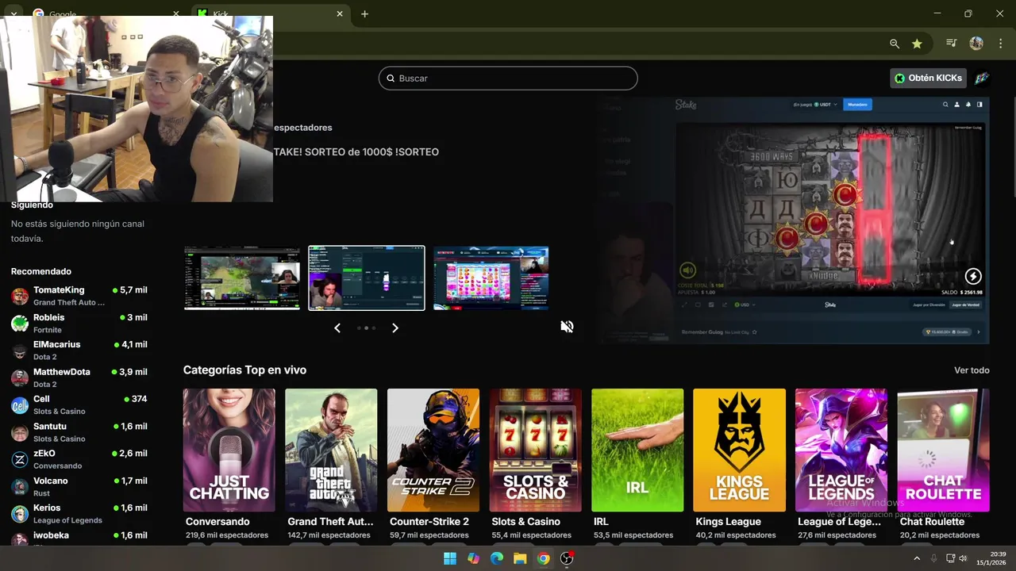Click Conversando category title text

click(217, 522)
